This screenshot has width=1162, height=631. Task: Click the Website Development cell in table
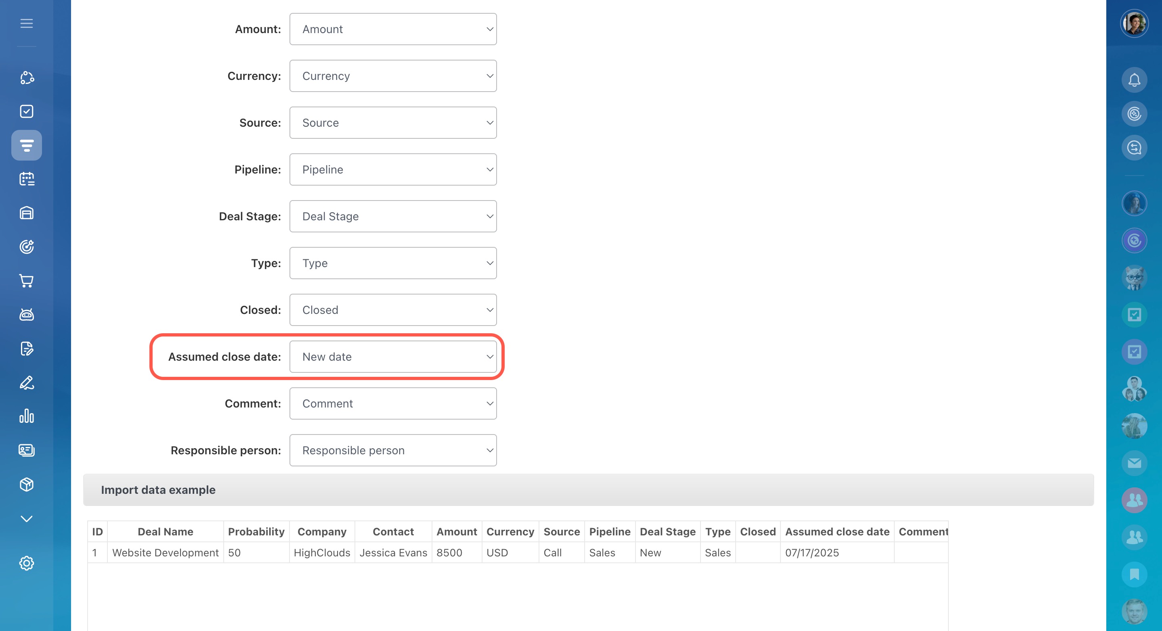click(165, 553)
